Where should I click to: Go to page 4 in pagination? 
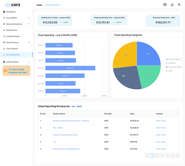[x=167, y=155]
